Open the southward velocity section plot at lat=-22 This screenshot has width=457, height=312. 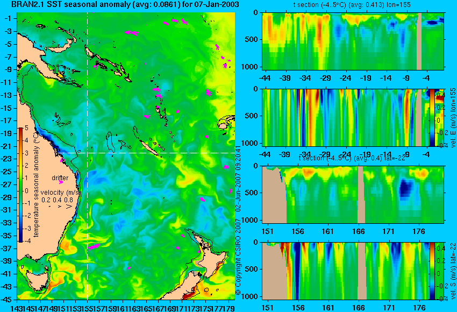click(x=353, y=271)
